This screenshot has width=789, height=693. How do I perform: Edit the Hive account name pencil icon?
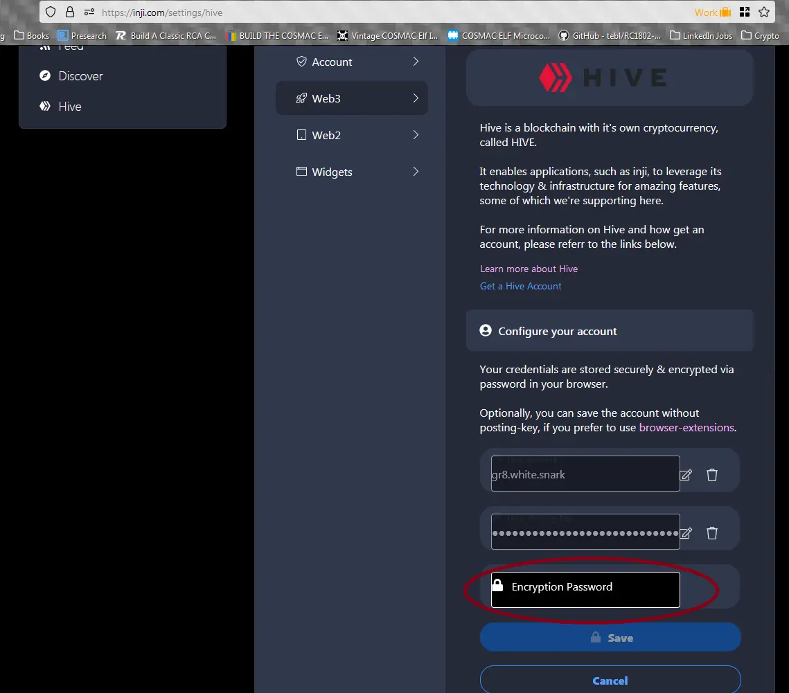pyautogui.click(x=686, y=475)
